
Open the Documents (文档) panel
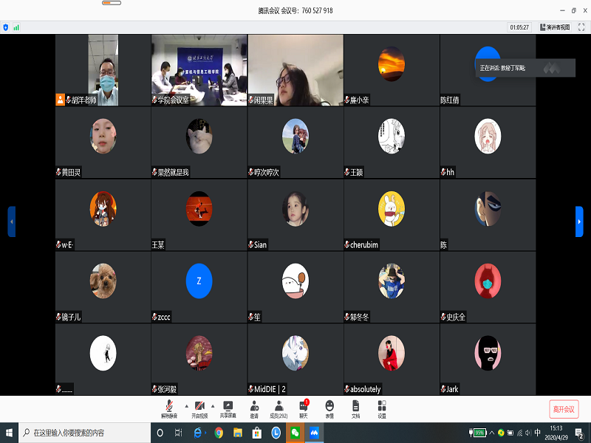coord(355,408)
